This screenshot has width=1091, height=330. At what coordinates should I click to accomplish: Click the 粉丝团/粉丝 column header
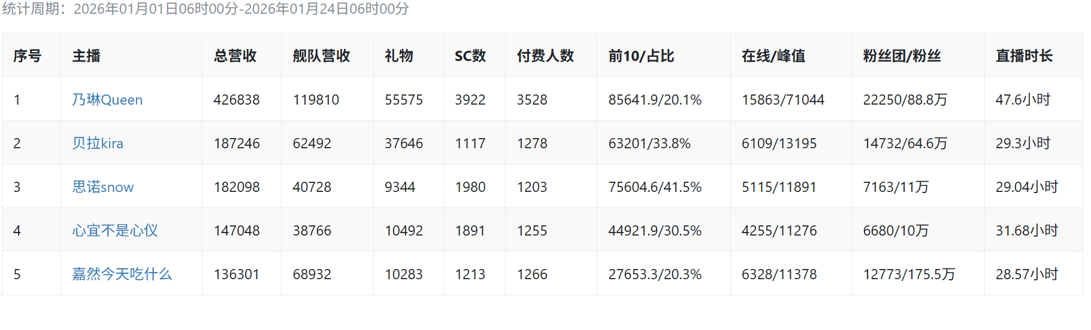902,56
